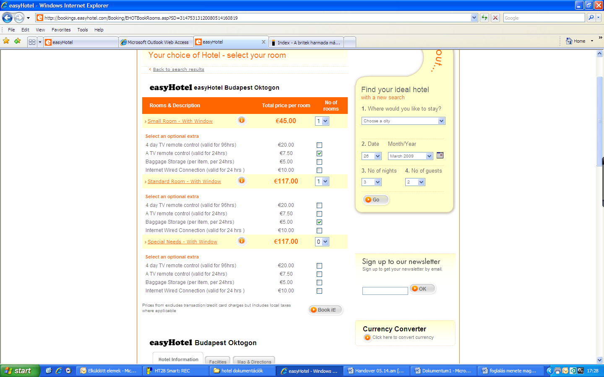
Task: Open the day of date dropdown
Action: tap(371, 156)
